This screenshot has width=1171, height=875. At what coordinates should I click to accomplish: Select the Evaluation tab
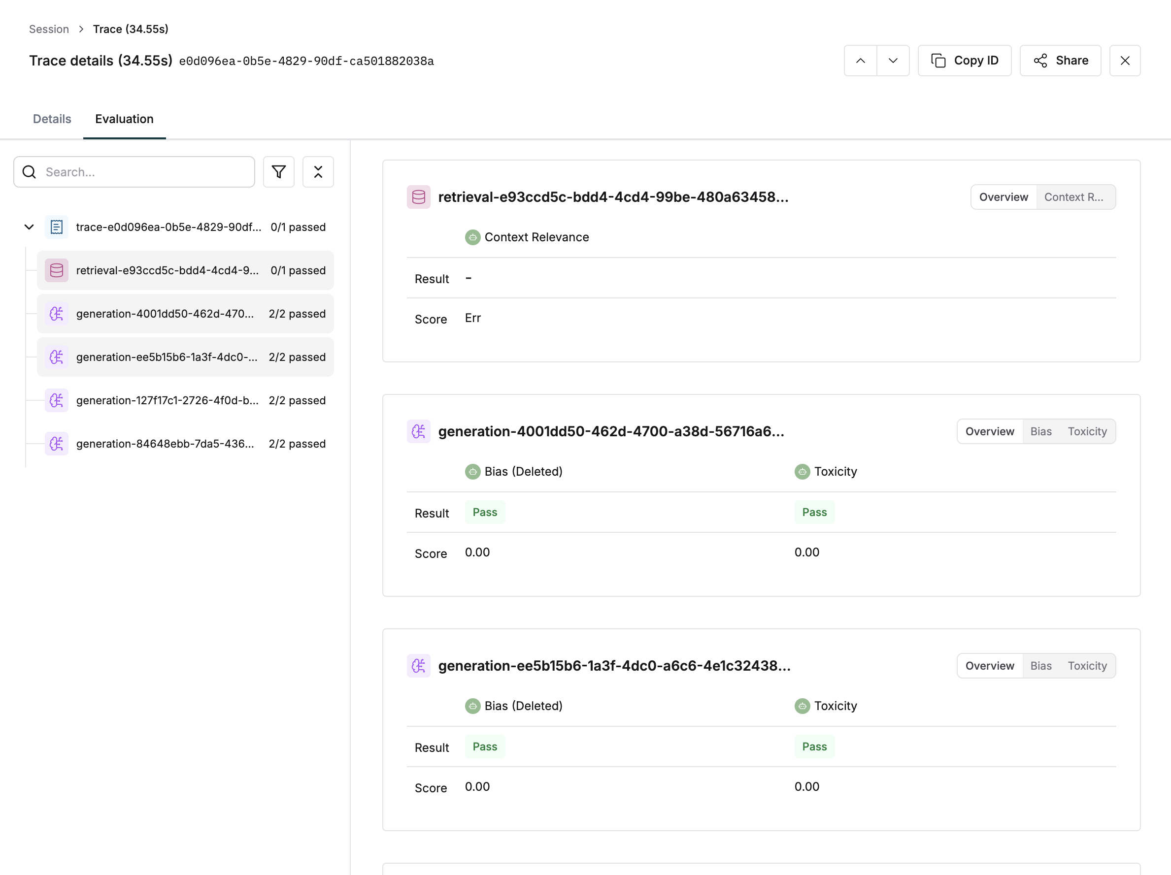coord(125,119)
